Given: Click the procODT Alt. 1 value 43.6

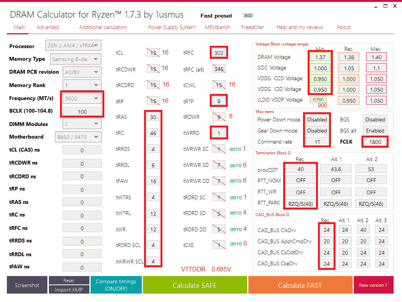Looking at the screenshot, I should [x=336, y=169].
